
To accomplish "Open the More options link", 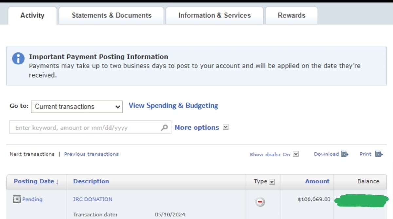I will click(x=197, y=128).
